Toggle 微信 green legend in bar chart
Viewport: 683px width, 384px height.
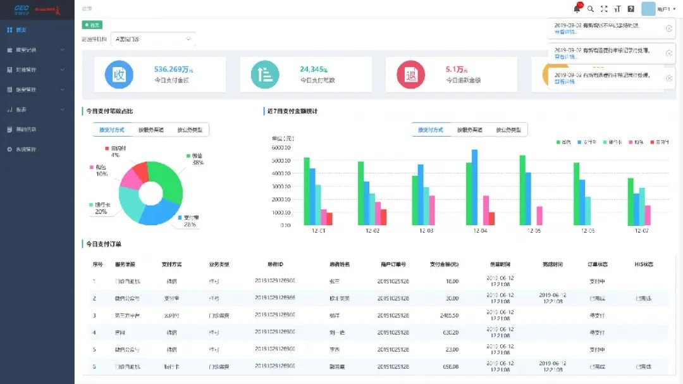(562, 142)
